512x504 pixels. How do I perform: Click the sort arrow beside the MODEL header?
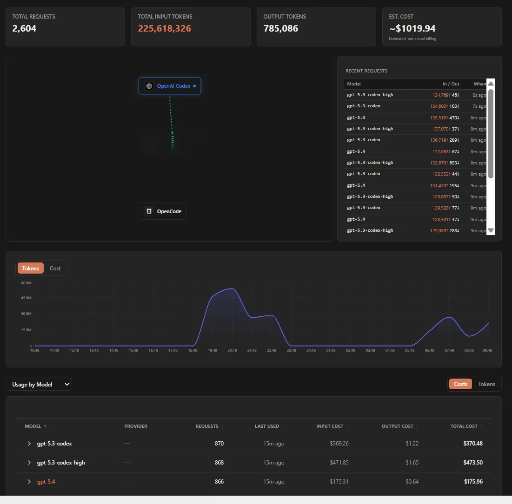45,426
